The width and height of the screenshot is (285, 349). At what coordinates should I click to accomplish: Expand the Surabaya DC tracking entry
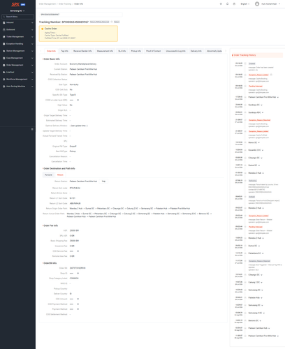[261, 105]
